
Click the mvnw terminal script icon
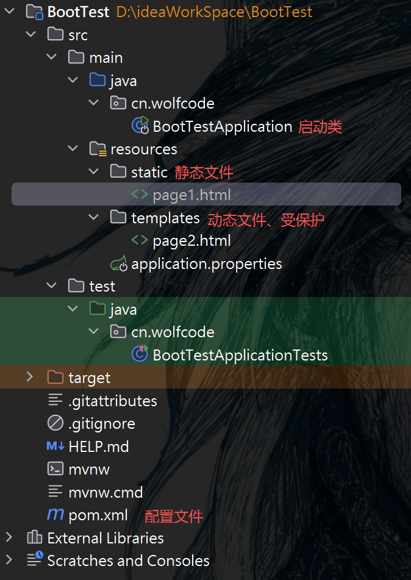pyautogui.click(x=54, y=469)
